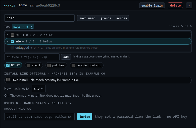
Task: Click the role row '0 / 2 · 2 below' count
Action: pos(39,35)
